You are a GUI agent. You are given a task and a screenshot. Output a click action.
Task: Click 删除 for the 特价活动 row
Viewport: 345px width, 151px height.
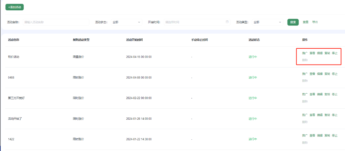[305, 60]
